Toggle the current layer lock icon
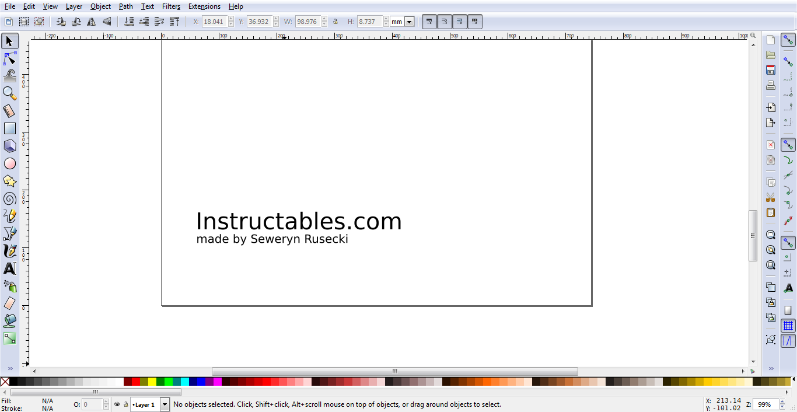Viewport: 797px width, 412px height. point(125,404)
